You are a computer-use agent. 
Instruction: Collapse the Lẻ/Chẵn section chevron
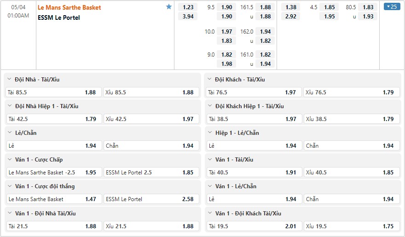coord(10,133)
